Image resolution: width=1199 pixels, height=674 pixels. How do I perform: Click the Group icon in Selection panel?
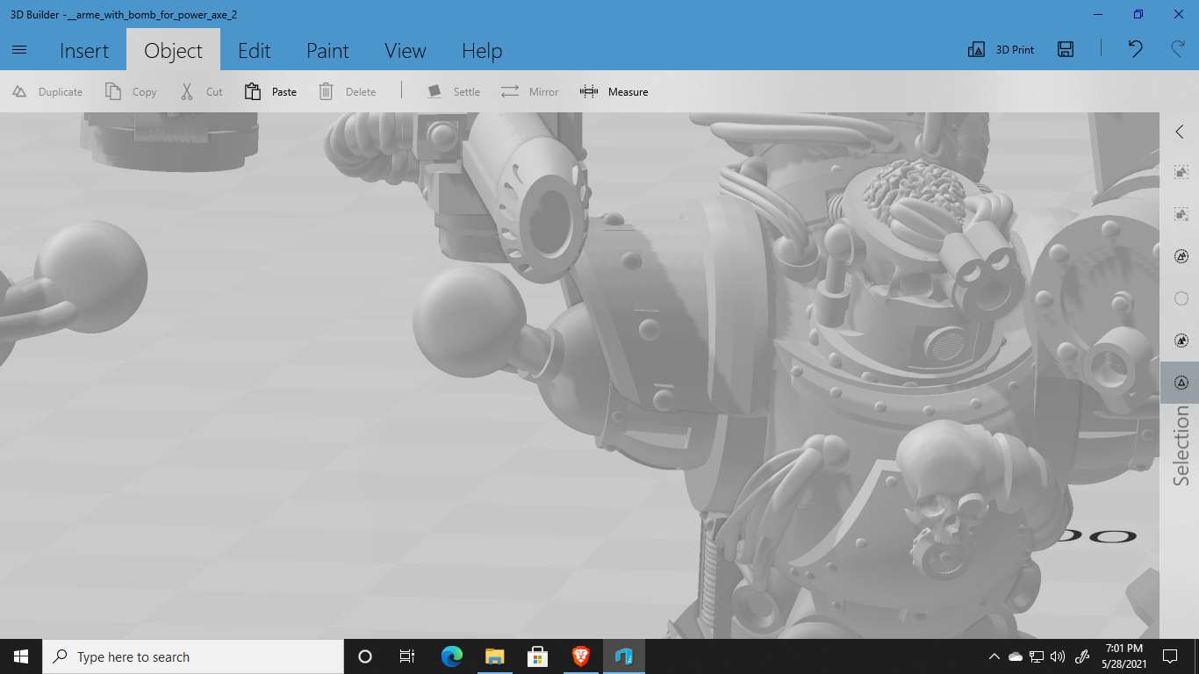tap(1181, 173)
